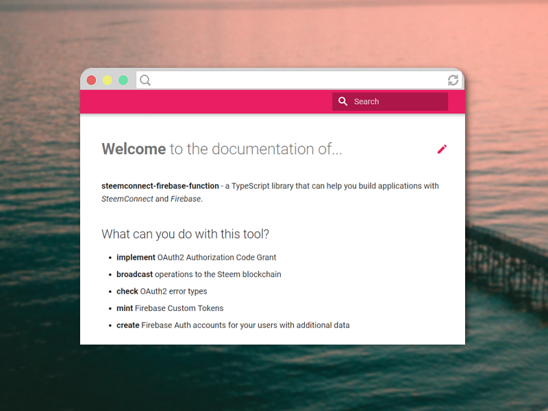The height and width of the screenshot is (411, 548).
Task: Click the white search icon in header
Action: click(343, 101)
